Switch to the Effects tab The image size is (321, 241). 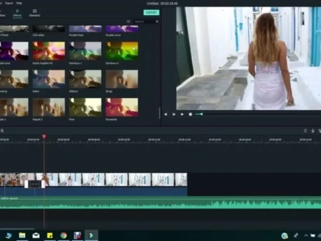(17, 13)
